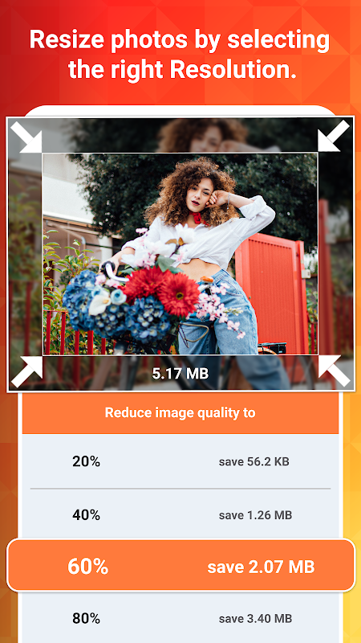Screen dimensions: 361x643
Task: Click the bottom-left inward resize arrow
Action: tap(27, 371)
